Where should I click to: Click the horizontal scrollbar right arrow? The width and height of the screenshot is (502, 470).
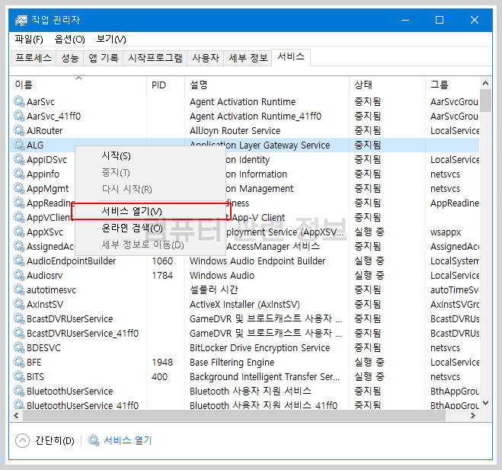click(x=472, y=416)
